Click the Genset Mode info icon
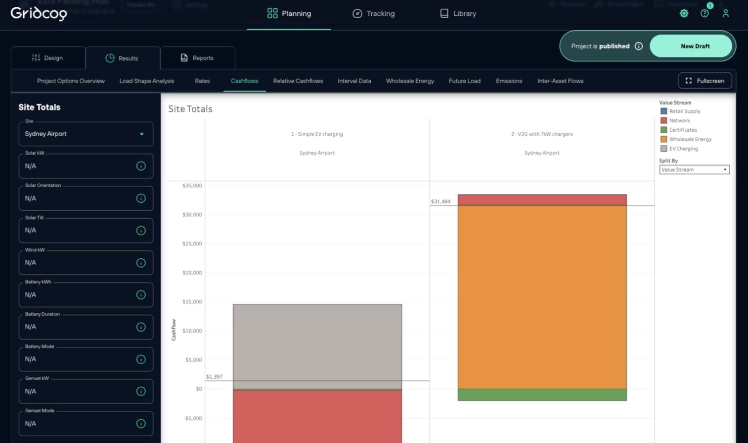The height and width of the screenshot is (443, 748). [x=141, y=423]
